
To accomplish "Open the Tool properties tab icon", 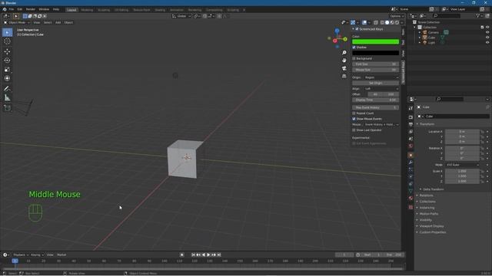I will pyautogui.click(x=411, y=108).
